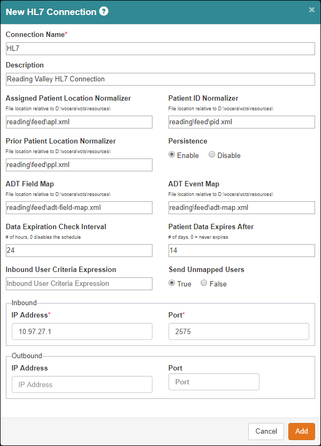Click the '# of hours, 0 disables the schedule' hint

pos(43,237)
